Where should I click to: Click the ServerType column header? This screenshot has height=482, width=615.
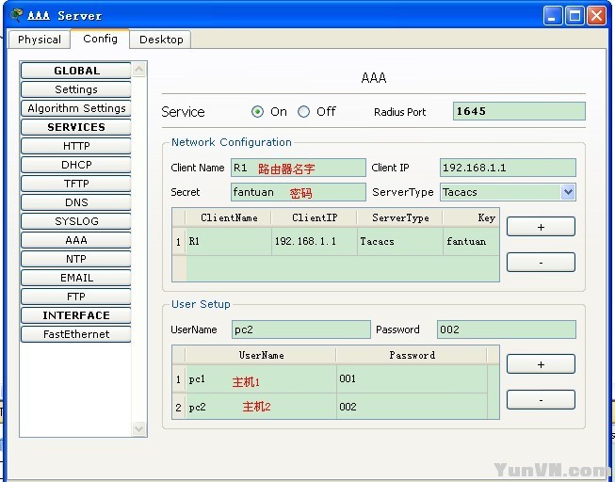pos(400,217)
